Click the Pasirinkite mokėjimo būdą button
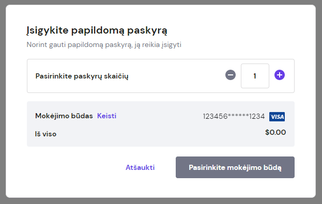 click(x=235, y=167)
